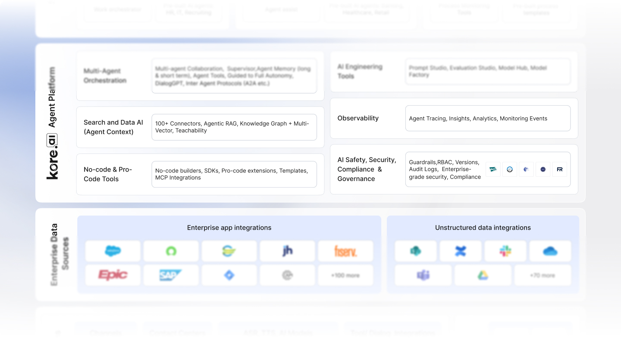Image resolution: width=621 pixels, height=338 pixels.
Task: Open the '+70 more' integrations link
Action: (x=543, y=275)
